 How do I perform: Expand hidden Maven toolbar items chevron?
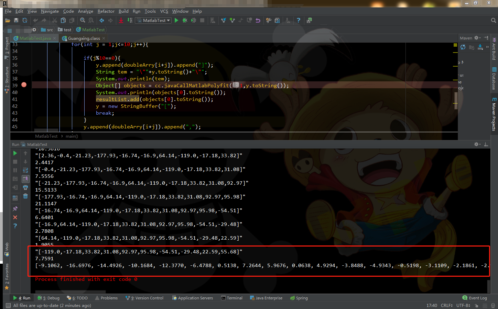click(x=487, y=47)
